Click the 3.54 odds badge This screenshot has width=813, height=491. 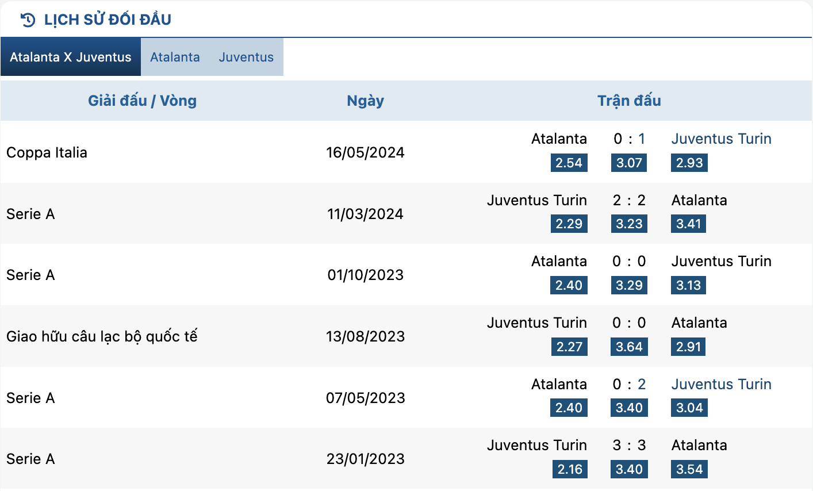pyautogui.click(x=689, y=469)
